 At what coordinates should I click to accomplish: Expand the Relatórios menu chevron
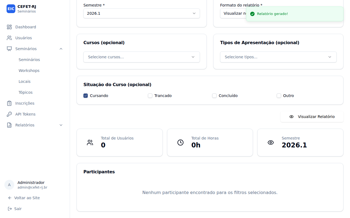pyautogui.click(x=61, y=125)
